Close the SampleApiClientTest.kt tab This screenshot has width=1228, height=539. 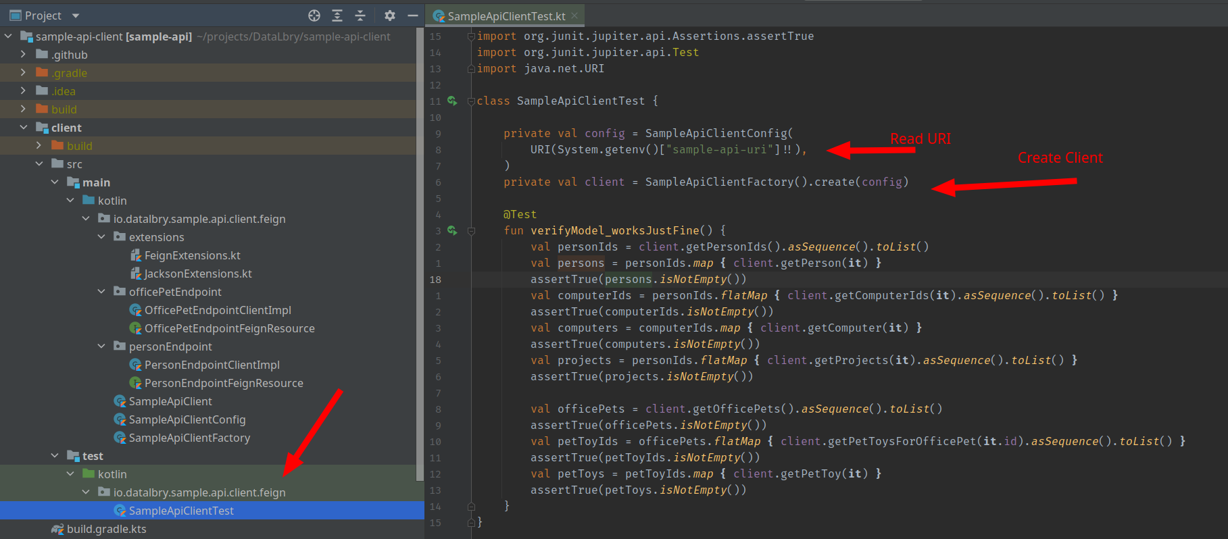[x=574, y=16]
